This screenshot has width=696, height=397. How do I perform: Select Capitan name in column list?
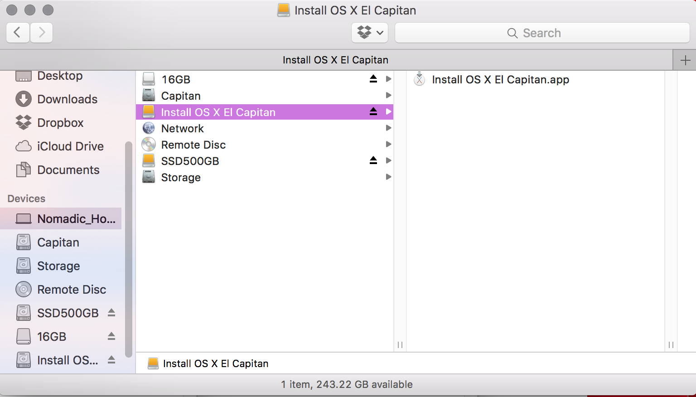click(181, 96)
